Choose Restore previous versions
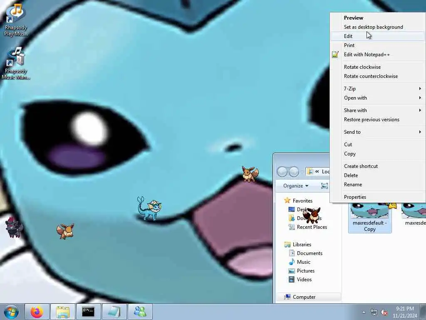Image resolution: width=426 pixels, height=320 pixels. 378,120
